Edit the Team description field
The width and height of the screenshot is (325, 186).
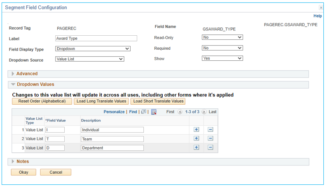[112, 139]
